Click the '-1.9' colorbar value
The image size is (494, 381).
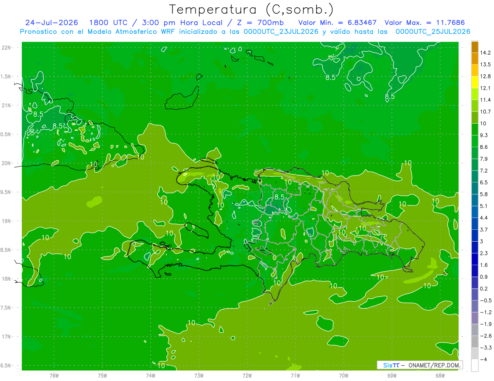tap(486, 324)
